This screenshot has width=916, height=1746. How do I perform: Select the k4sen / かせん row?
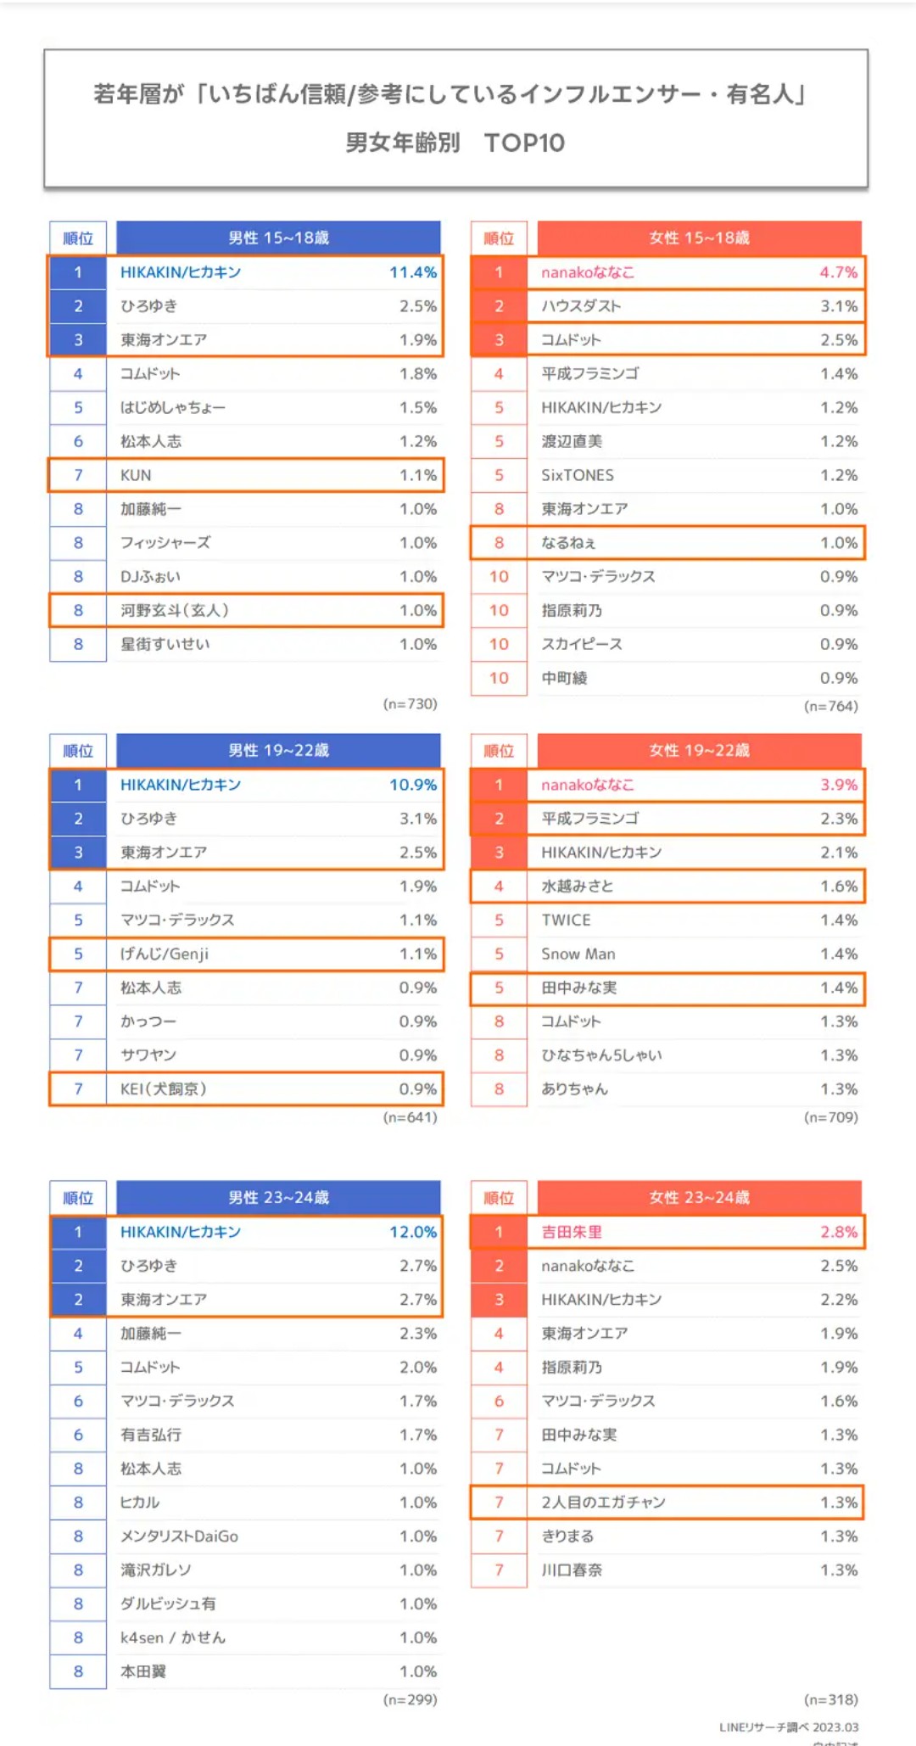246,1637
